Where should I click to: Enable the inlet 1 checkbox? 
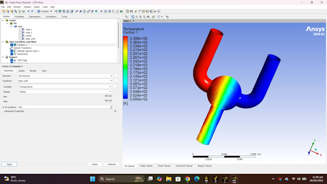tap(20, 30)
